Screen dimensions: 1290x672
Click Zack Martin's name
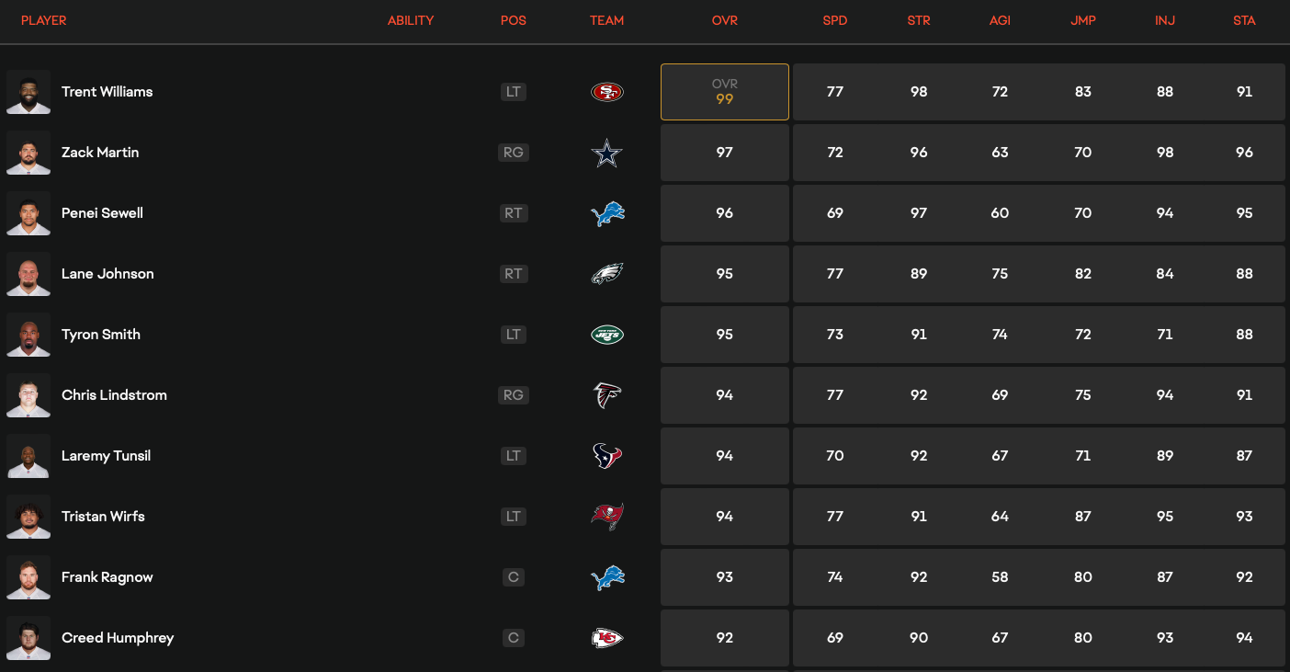[100, 153]
